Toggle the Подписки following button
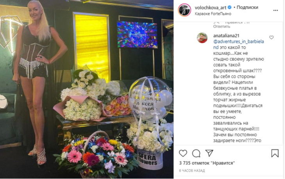The width and height of the screenshot is (285, 179). [x=248, y=7]
